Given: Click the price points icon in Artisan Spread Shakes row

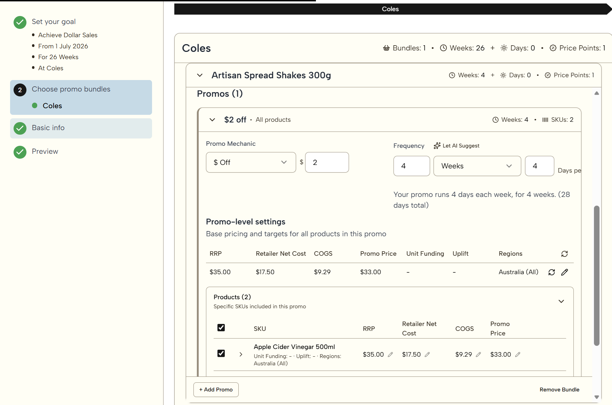Looking at the screenshot, I should [x=548, y=75].
